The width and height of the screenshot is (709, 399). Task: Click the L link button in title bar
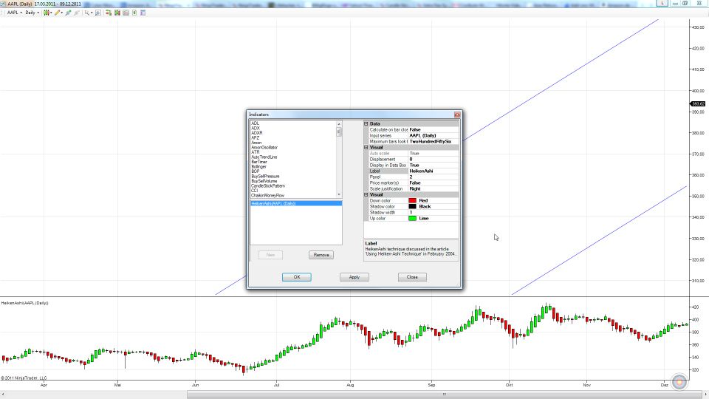point(662,3)
